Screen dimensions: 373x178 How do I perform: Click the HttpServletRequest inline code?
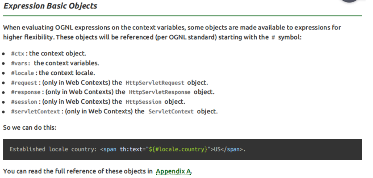click(x=155, y=83)
